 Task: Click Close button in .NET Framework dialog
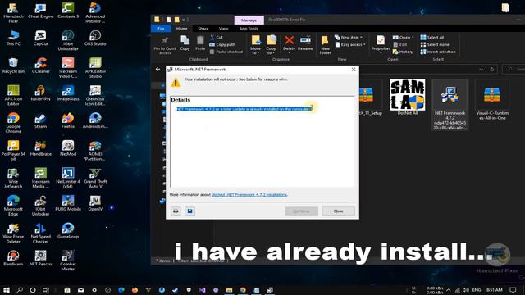tap(338, 211)
